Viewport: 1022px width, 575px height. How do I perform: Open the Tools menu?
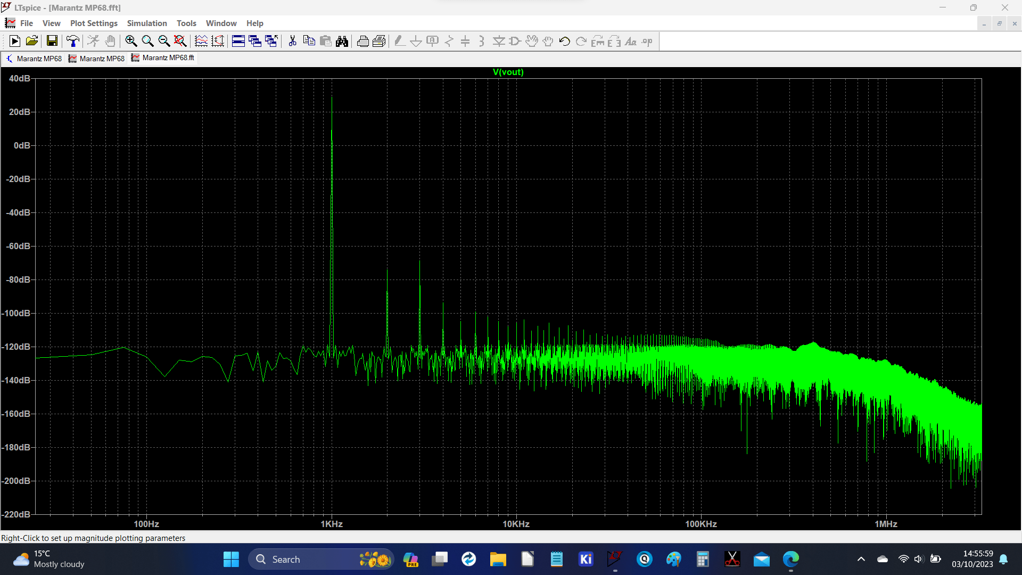pos(186,23)
